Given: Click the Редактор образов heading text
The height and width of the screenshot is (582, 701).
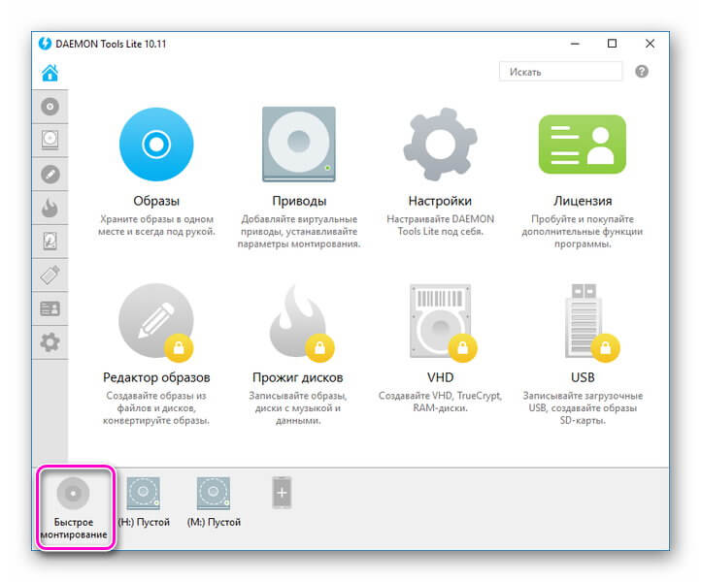Looking at the screenshot, I should [x=156, y=377].
